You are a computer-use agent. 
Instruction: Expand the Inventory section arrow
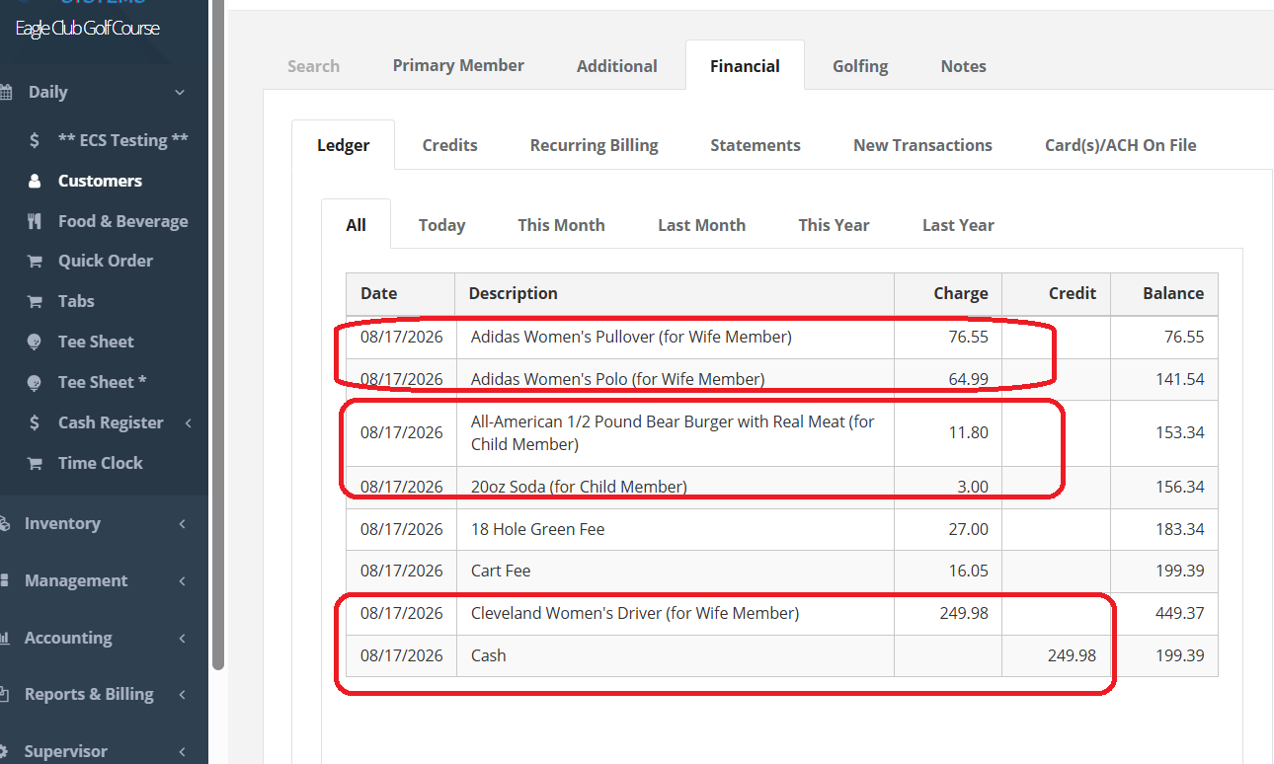point(182,524)
